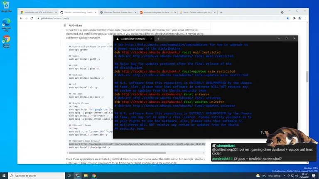This screenshot has width=319, height=179.
Task: Reload the GitHub page
Action: pyautogui.click(x=32, y=18)
